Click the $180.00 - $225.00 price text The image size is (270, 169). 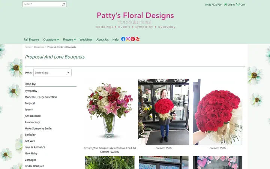click(x=109, y=152)
